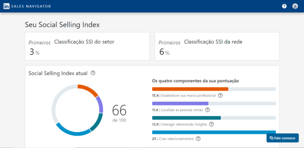Click the teal progress bar for insights

[186, 118]
